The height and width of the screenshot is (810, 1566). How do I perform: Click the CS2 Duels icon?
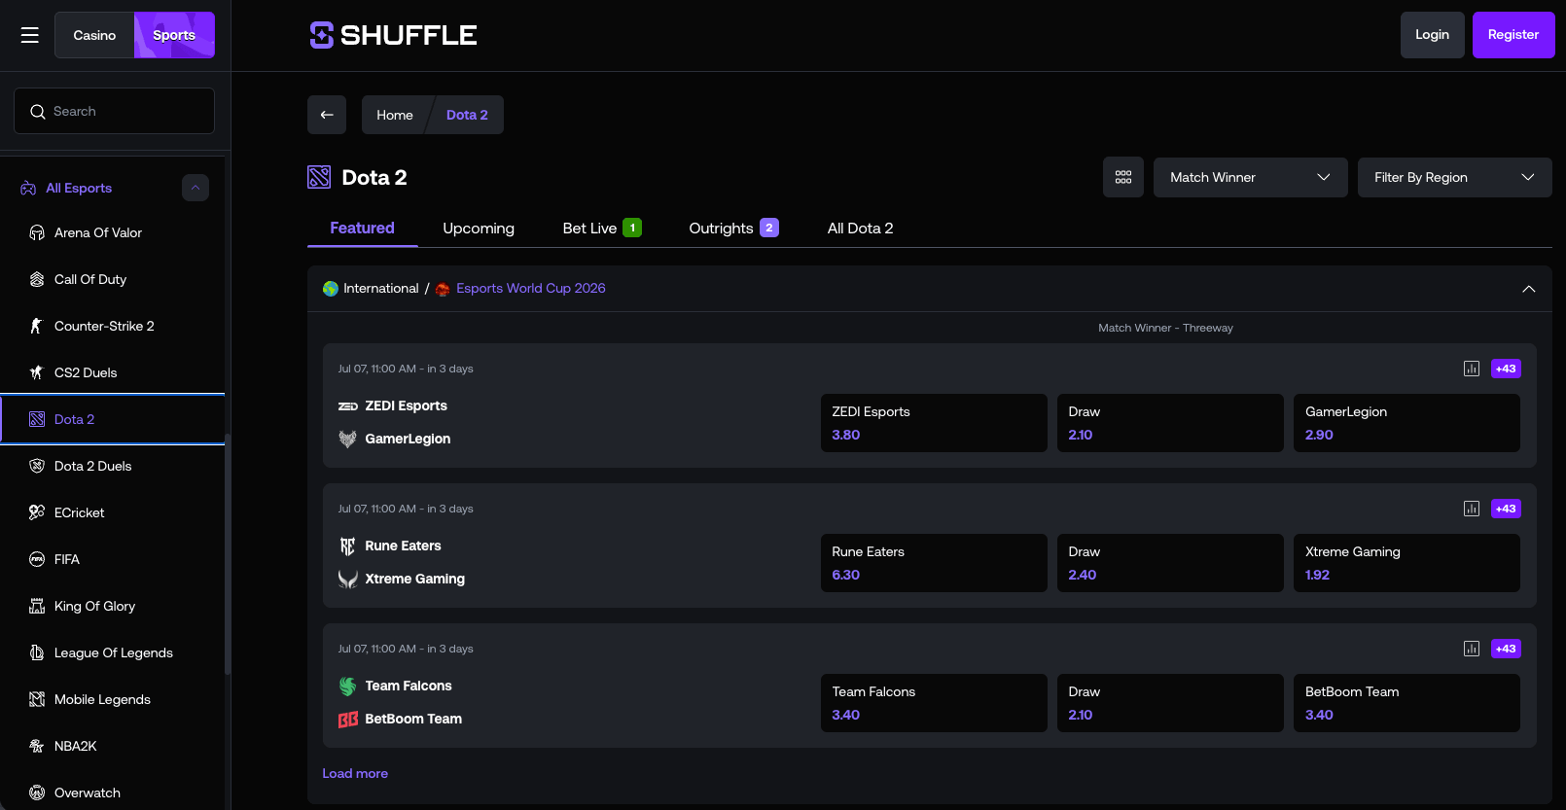coord(37,372)
